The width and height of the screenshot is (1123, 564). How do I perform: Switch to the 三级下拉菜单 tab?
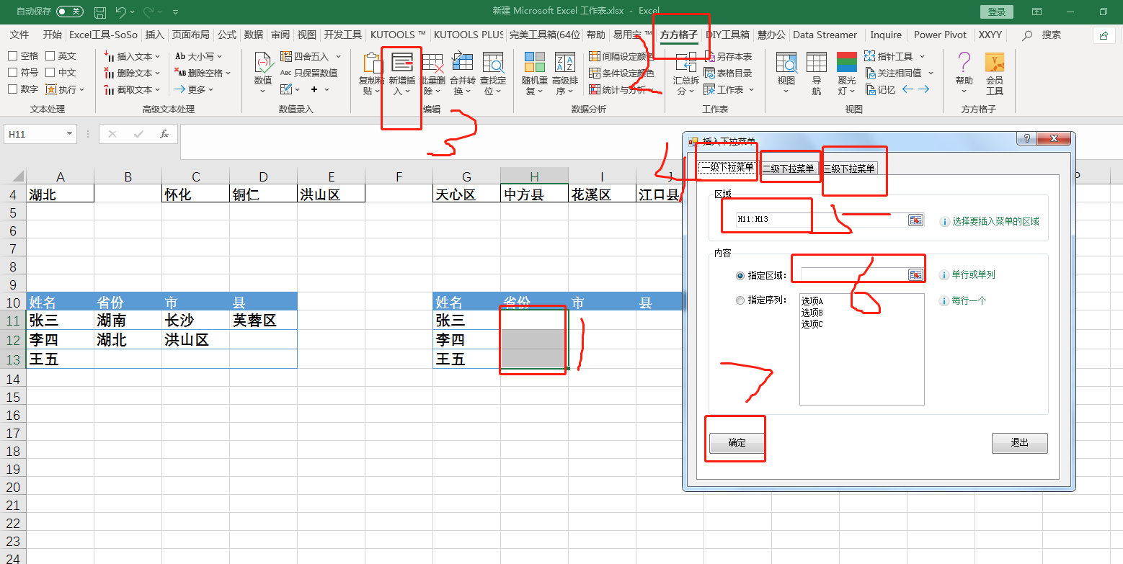pos(849,169)
